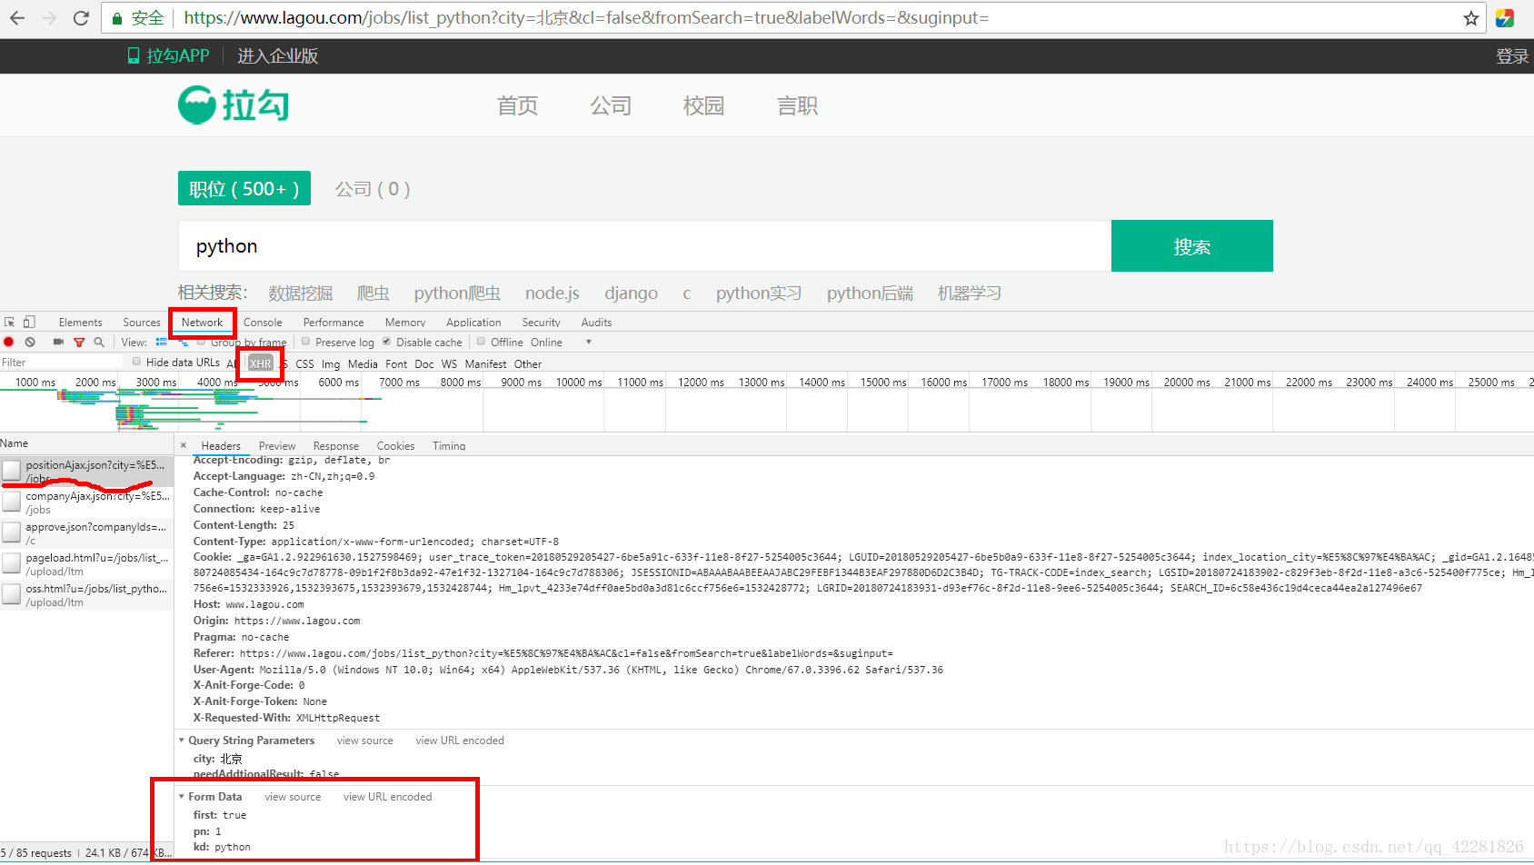Toggle the Preserve log checkbox

coord(306,342)
